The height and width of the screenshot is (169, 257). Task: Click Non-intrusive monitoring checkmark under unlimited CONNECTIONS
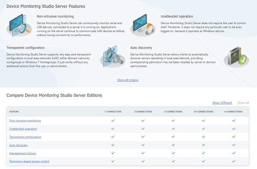234,121
